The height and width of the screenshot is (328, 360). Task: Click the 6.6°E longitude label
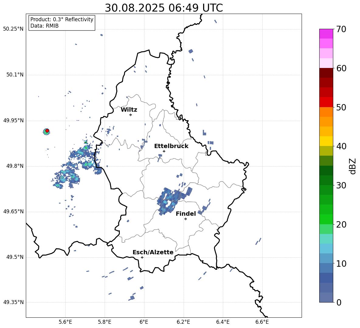pyautogui.click(x=262, y=322)
